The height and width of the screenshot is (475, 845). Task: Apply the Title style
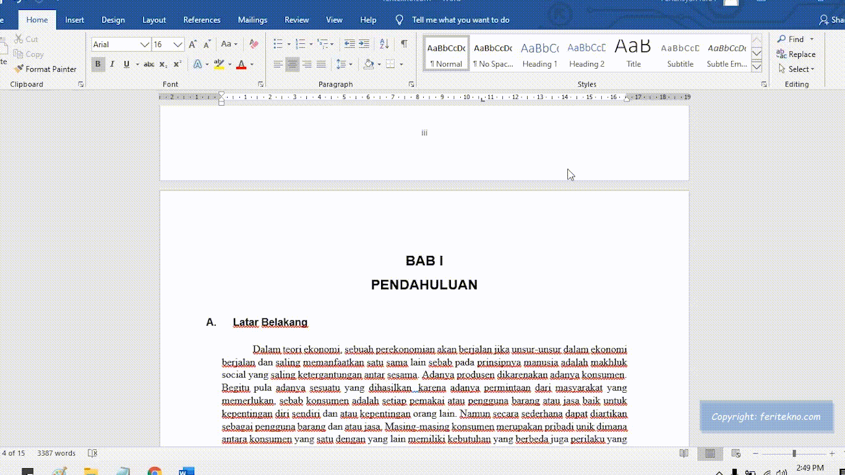[x=633, y=54]
